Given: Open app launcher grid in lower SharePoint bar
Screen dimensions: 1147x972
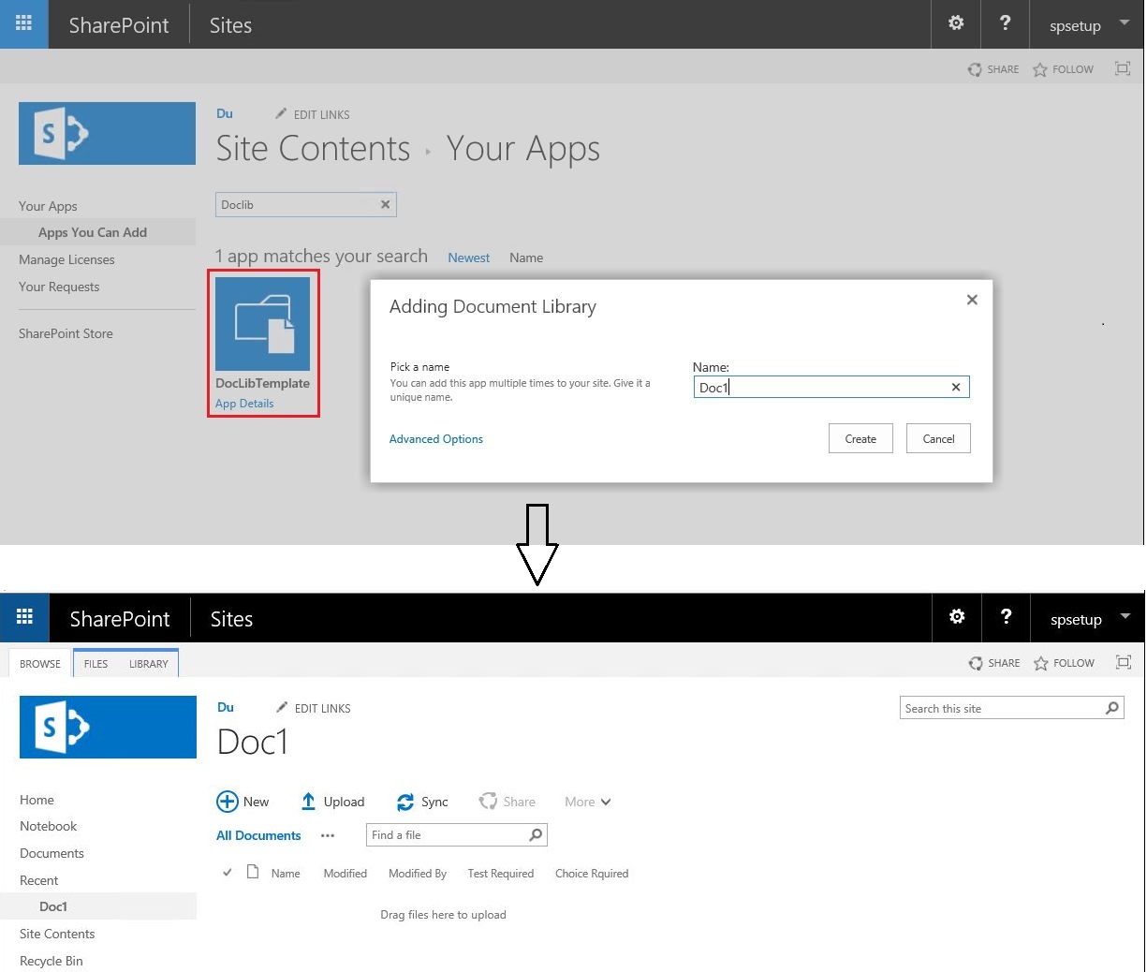Looking at the screenshot, I should (x=24, y=617).
